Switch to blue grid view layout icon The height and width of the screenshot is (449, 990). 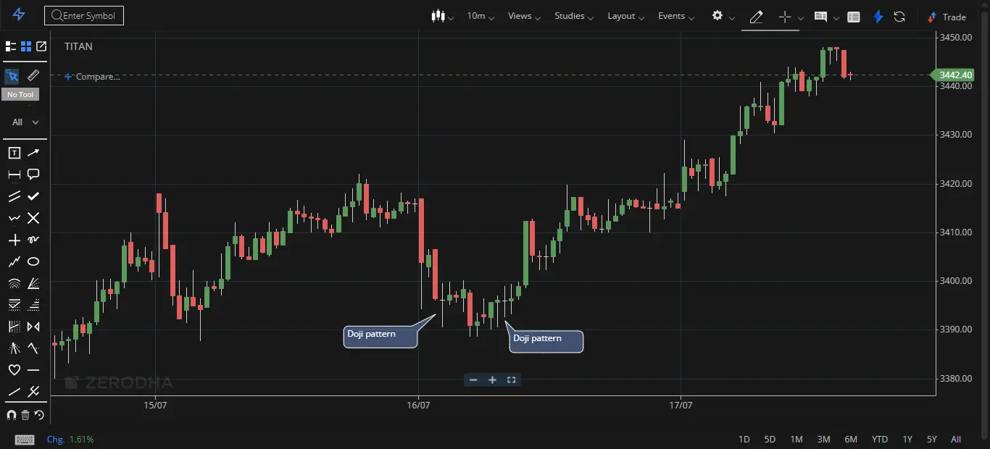click(x=26, y=46)
